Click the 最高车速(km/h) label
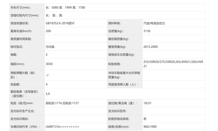This screenshot has height=131, width=218. point(21,31)
